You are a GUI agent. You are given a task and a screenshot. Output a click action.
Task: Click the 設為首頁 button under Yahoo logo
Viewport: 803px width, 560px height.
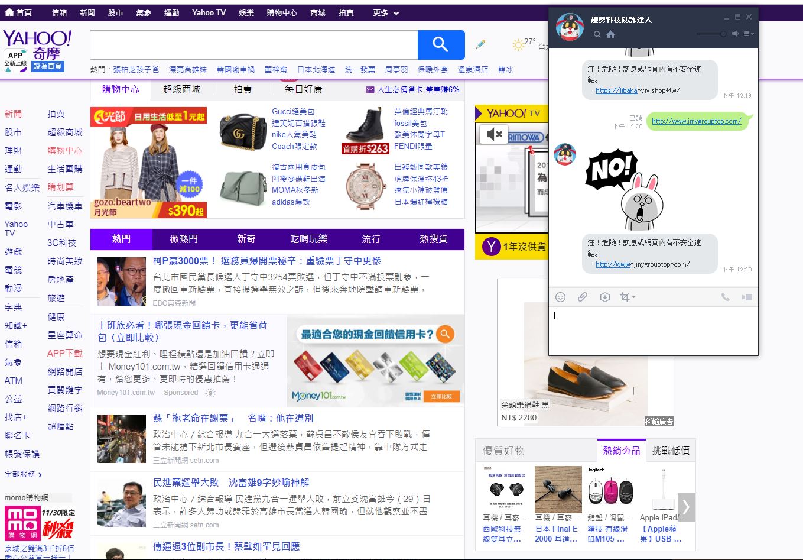pyautogui.click(x=47, y=66)
